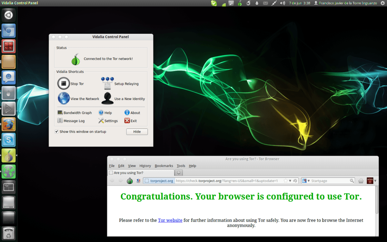The height and width of the screenshot is (242, 387).
Task: Click the onion Torbutton in browser toolbar
Action: click(x=130, y=181)
